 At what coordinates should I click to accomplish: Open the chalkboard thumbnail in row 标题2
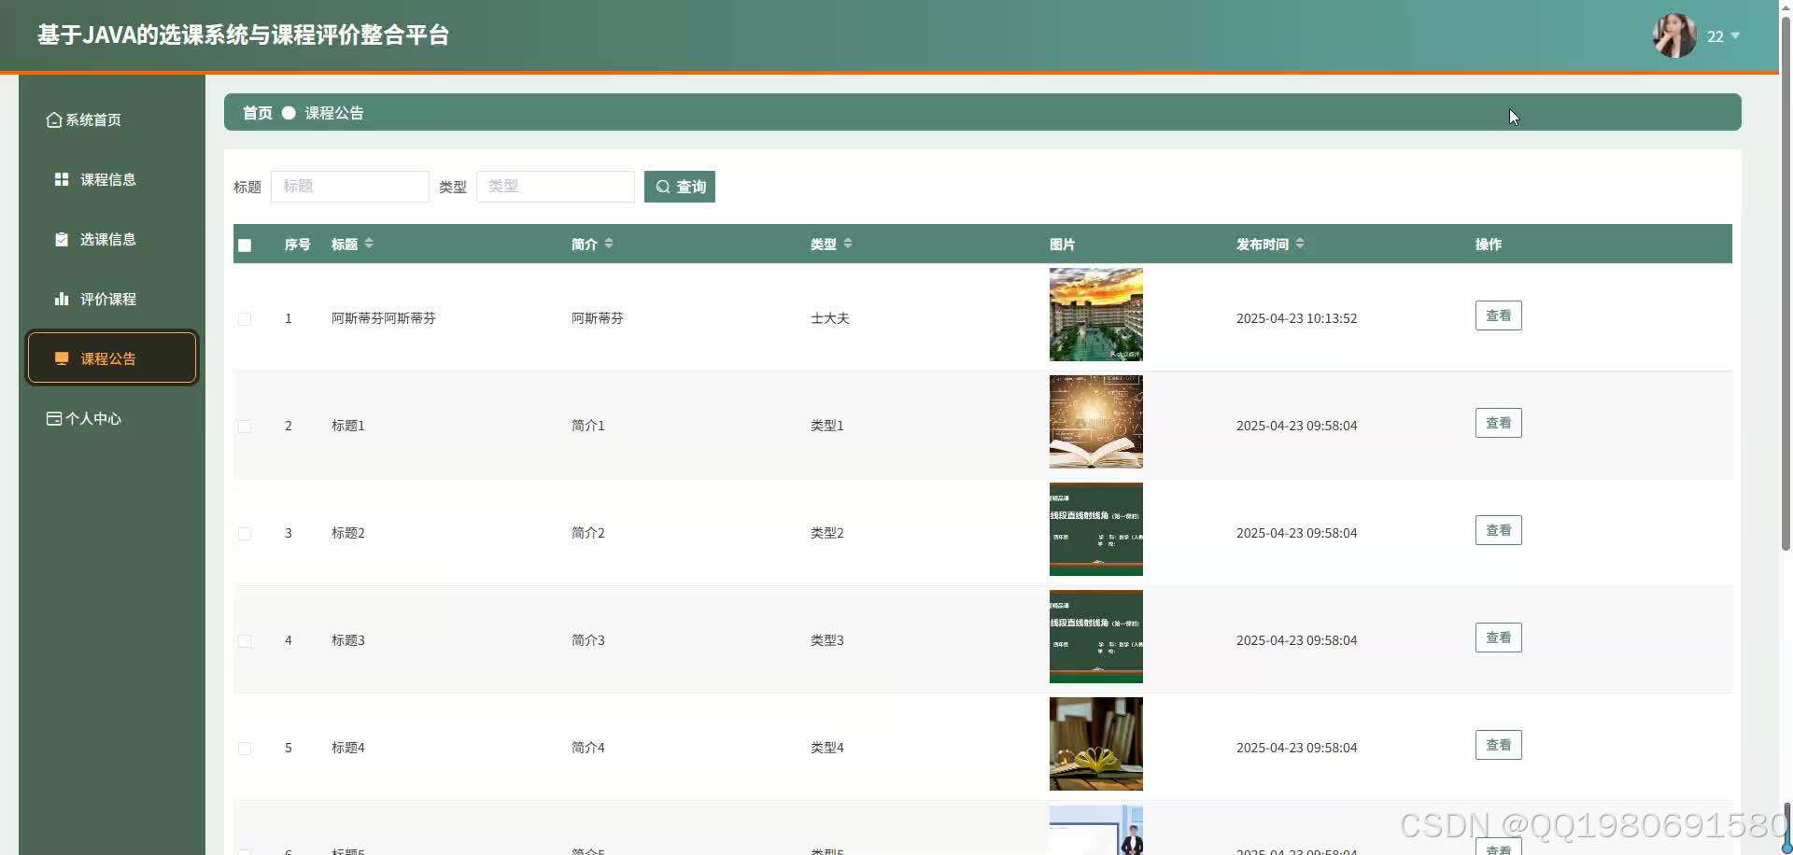(1096, 529)
